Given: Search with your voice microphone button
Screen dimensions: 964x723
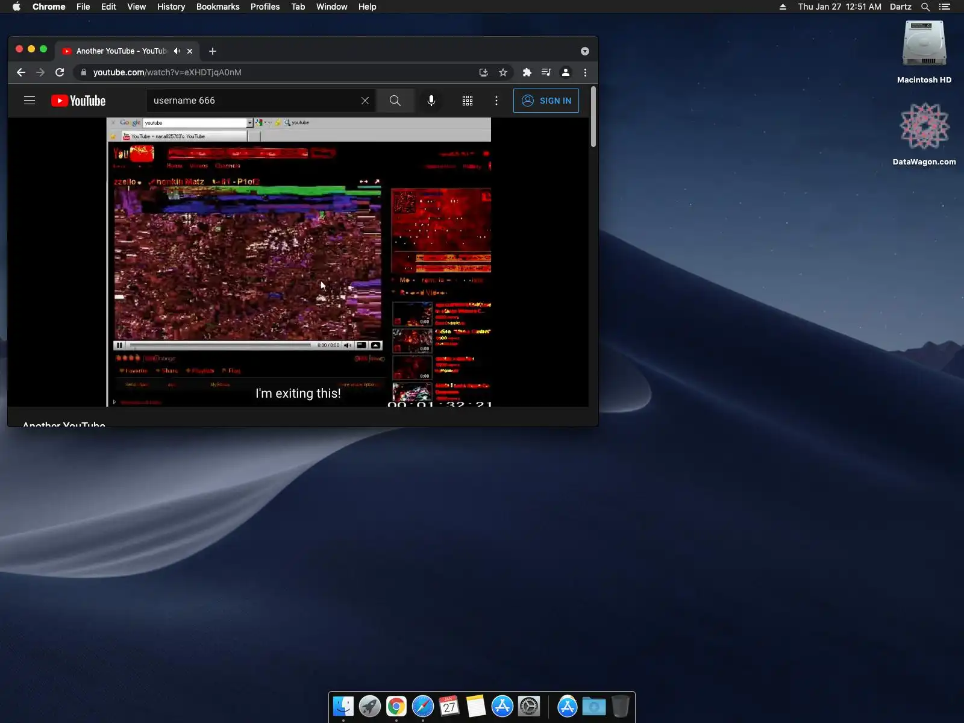Looking at the screenshot, I should 431,101.
